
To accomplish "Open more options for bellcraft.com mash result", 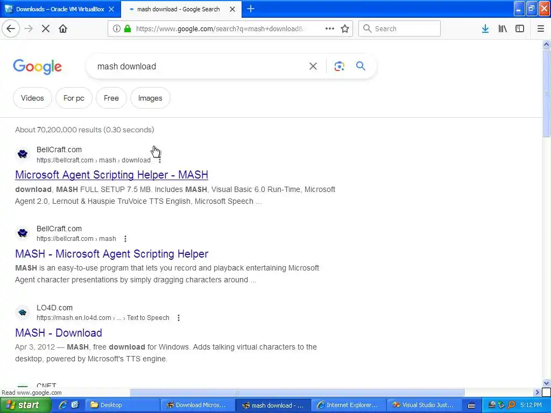I will tap(125, 239).
